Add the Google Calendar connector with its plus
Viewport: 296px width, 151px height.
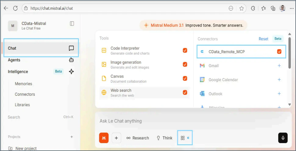(x=279, y=80)
